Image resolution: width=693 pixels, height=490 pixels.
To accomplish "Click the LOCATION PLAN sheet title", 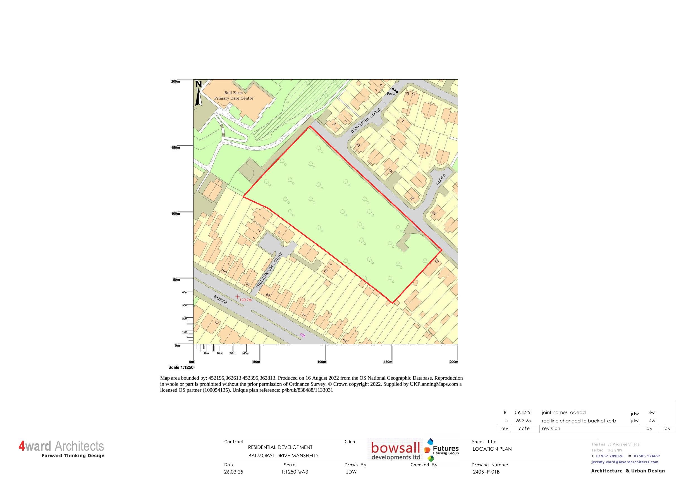I will click(493, 449).
